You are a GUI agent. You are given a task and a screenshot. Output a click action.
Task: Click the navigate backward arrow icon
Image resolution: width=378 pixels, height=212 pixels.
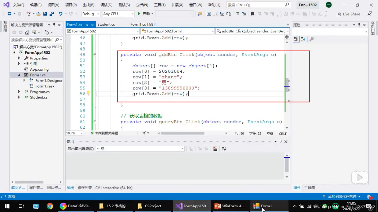(9, 14)
